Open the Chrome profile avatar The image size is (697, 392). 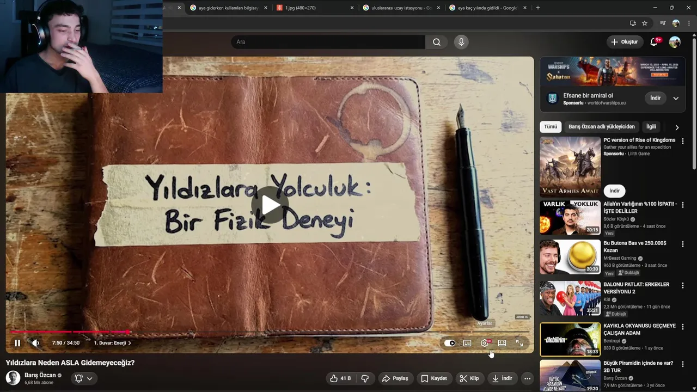tap(676, 23)
